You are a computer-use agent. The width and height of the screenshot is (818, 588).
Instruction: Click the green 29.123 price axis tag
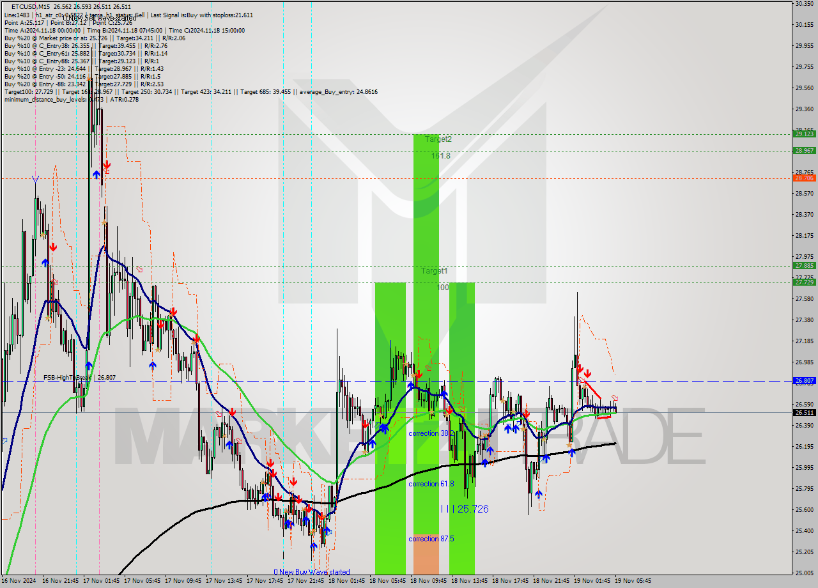tap(804, 134)
